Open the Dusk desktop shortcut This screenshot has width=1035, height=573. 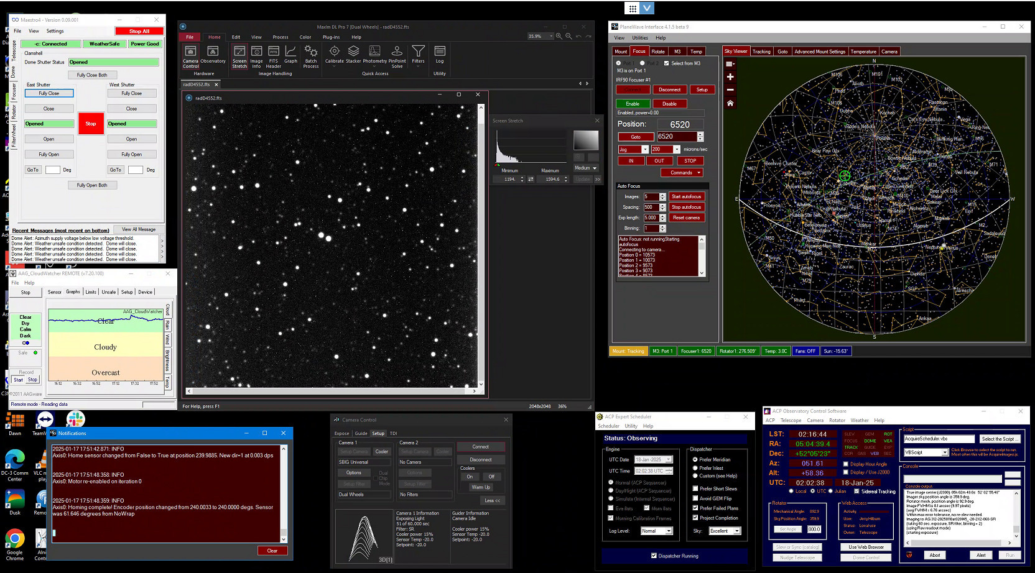pyautogui.click(x=15, y=503)
